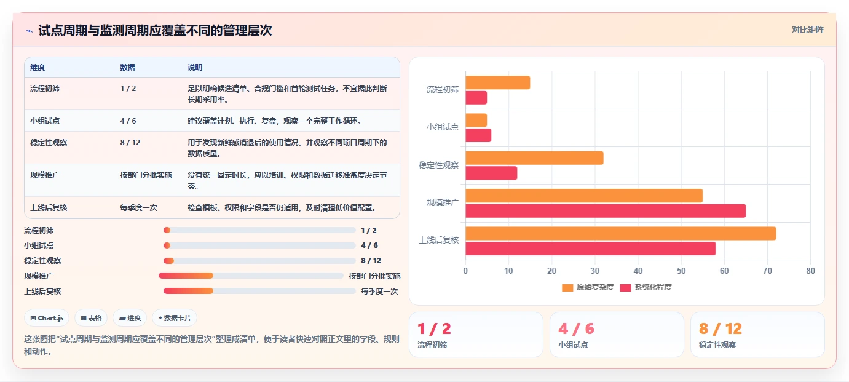Click 小组试点 in the table's first column
This screenshot has height=382, width=849.
coord(45,121)
